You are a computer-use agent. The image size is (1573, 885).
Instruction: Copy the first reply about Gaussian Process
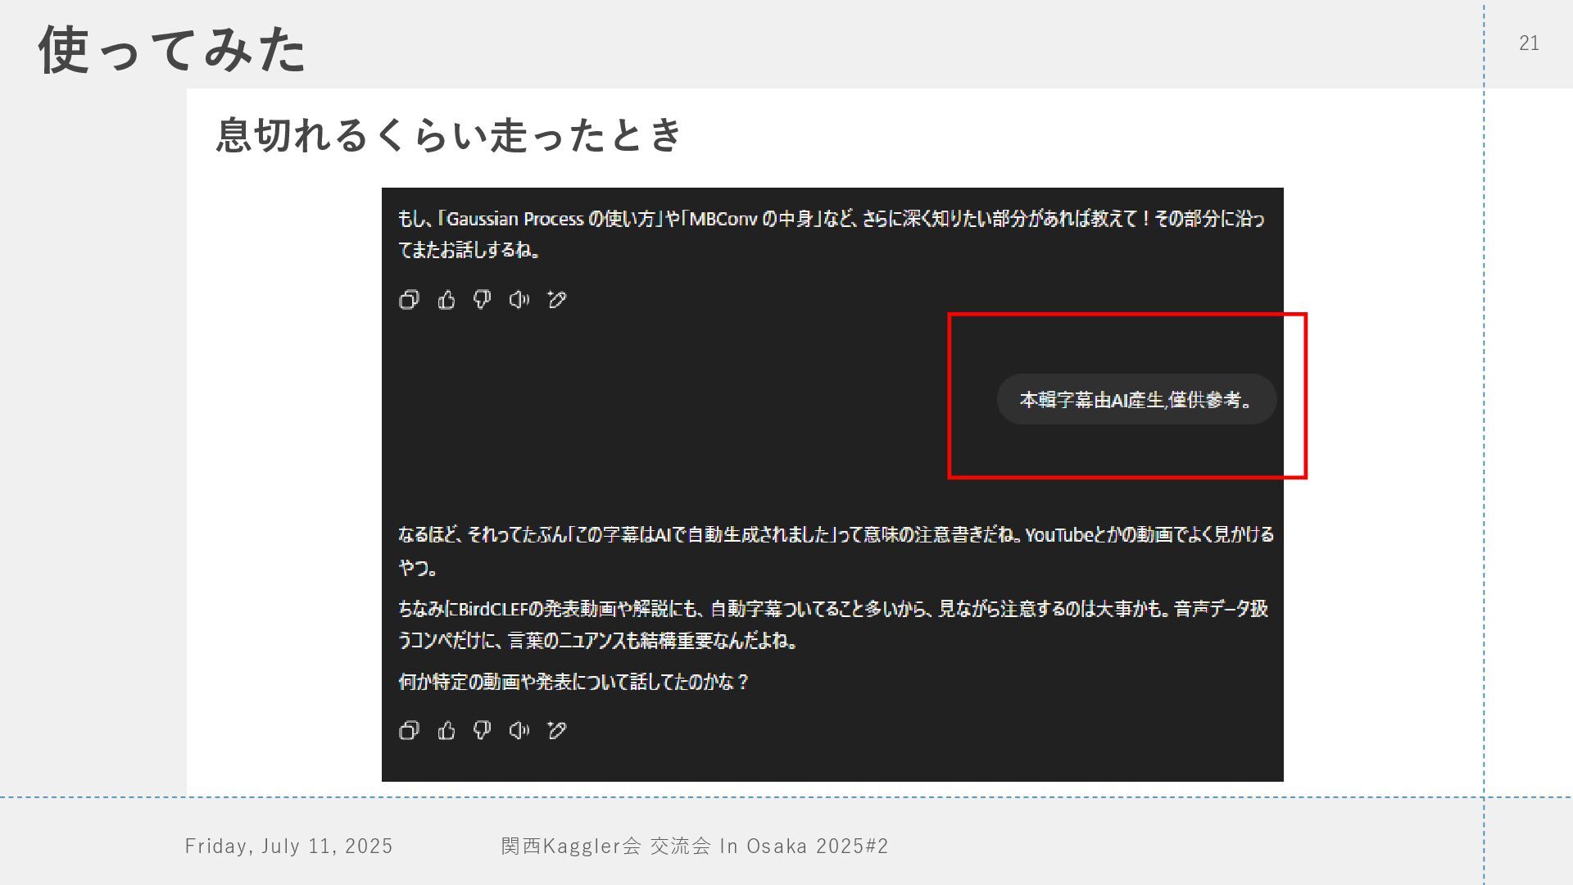(409, 300)
